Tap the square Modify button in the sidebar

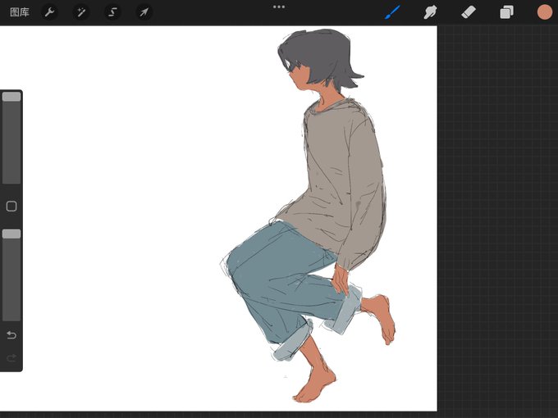click(11, 207)
